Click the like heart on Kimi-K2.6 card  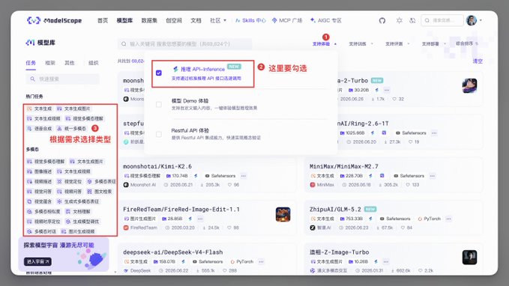coord(230,185)
